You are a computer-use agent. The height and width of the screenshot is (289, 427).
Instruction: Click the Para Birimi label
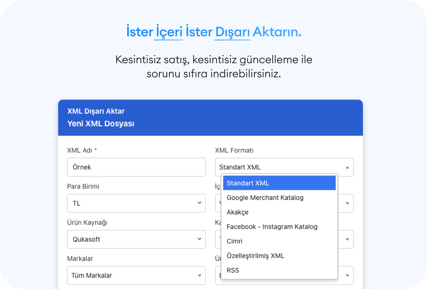coord(83,186)
